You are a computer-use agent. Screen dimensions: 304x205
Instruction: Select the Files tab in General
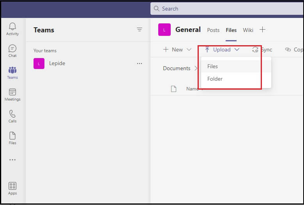point(231,30)
